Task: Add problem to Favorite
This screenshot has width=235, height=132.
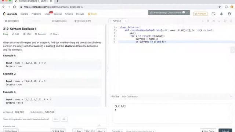Action: pos(40,34)
